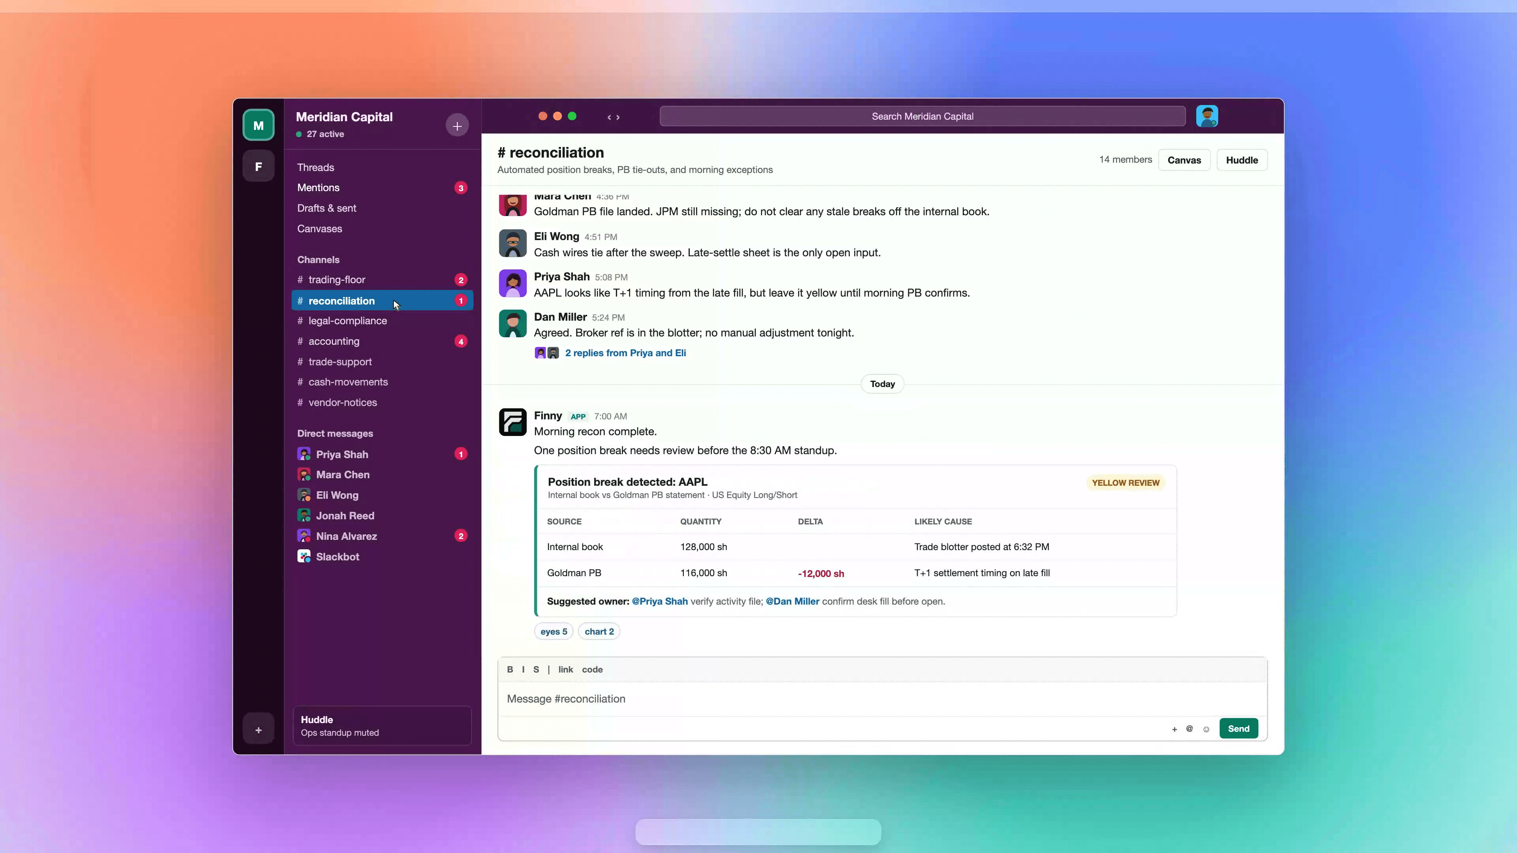Click the Send button
The height and width of the screenshot is (853, 1517).
[1238, 728]
